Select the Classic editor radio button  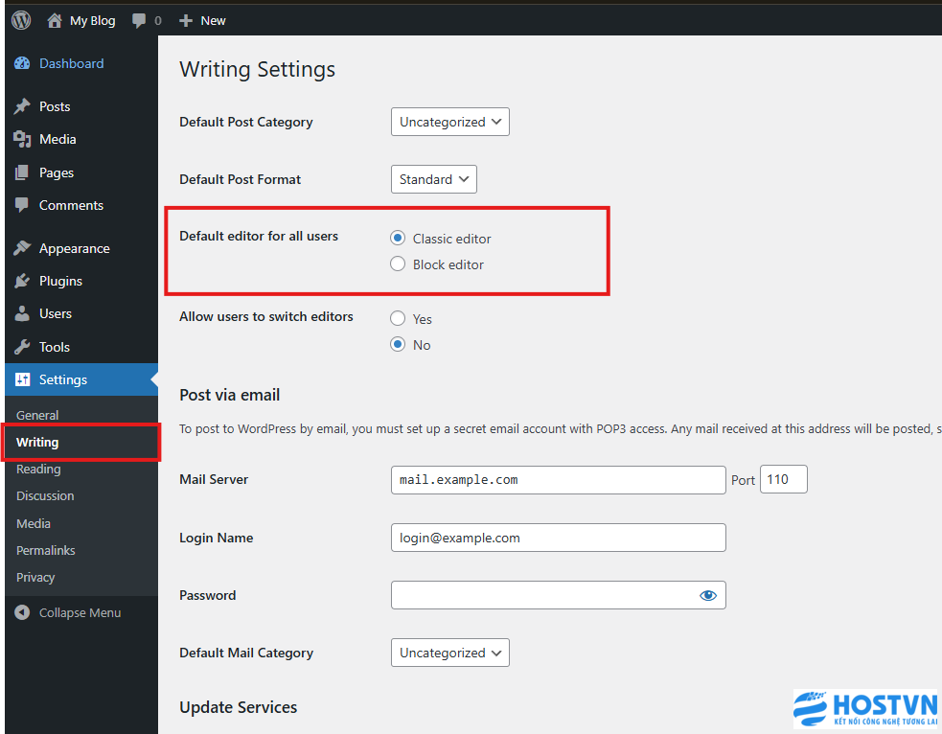pos(398,239)
